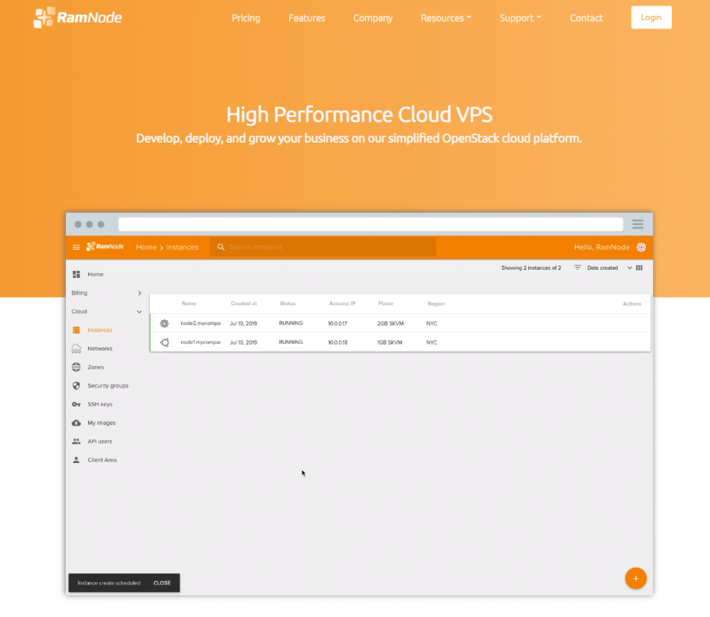
Task: Click the orange plus create instance button
Action: [x=635, y=578]
